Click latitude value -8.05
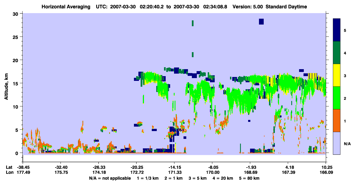The width and height of the screenshot is (362, 186). pos(212,167)
